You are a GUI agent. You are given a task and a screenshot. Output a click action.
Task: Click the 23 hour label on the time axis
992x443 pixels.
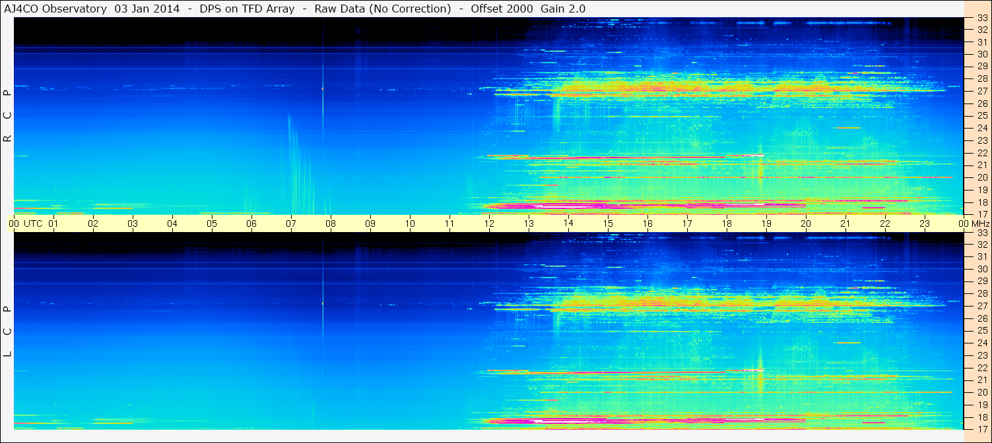[x=925, y=223]
